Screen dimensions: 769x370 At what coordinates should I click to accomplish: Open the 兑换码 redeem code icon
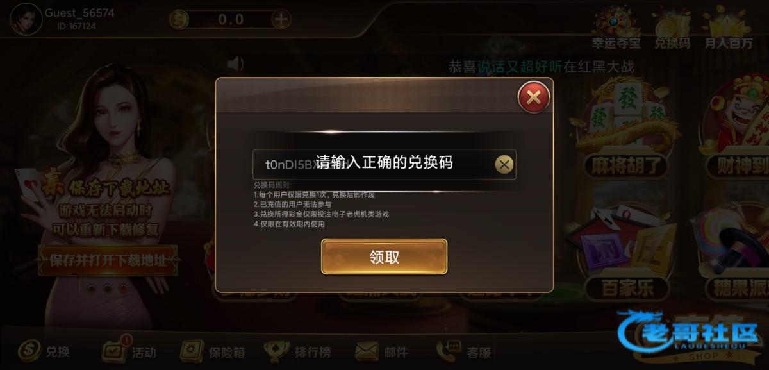coord(672,29)
